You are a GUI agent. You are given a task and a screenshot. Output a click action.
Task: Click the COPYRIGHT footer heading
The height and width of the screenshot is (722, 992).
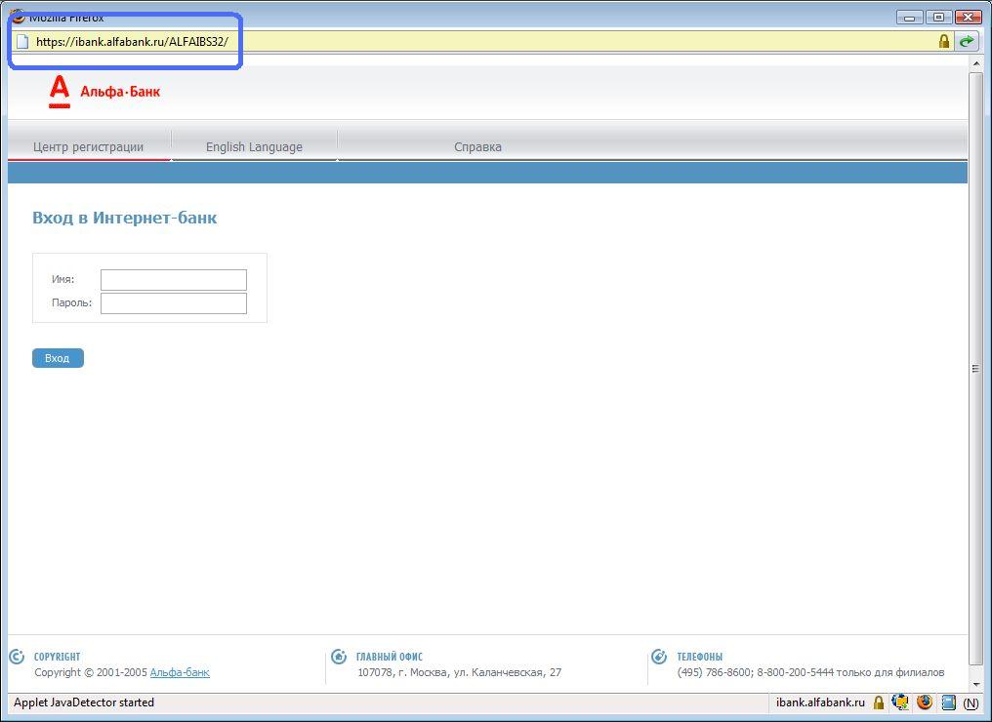(x=58, y=657)
